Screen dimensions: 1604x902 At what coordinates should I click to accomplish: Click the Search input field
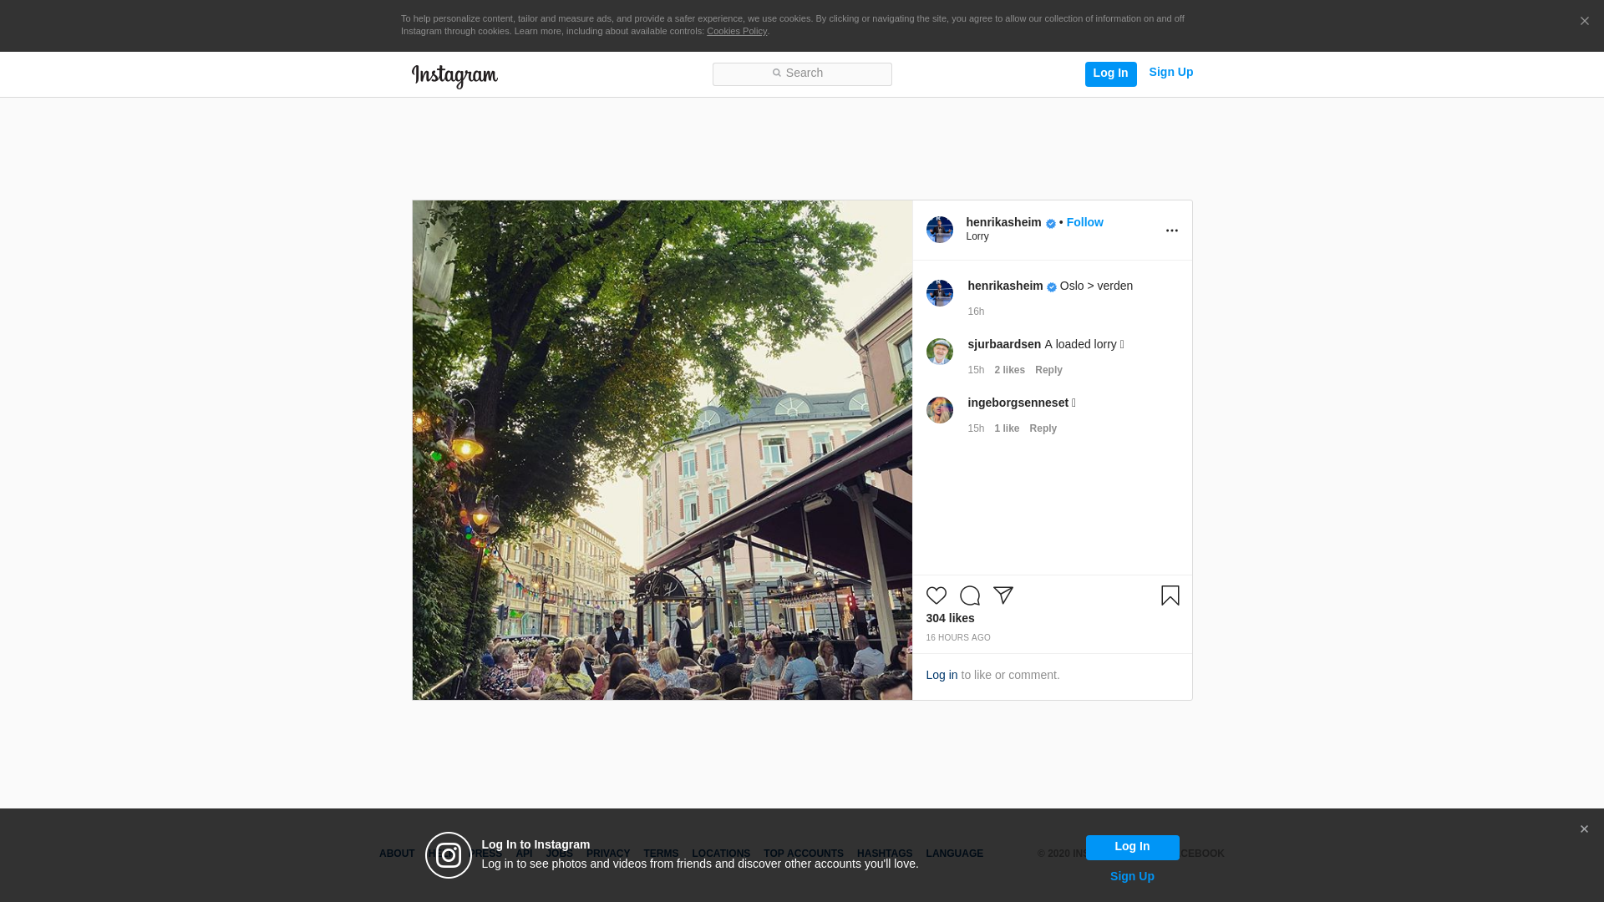point(802,74)
